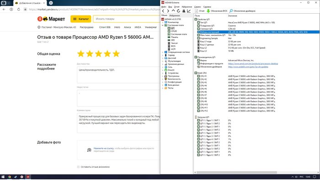This screenshot has width=320, height=181.
Task: Click the Искать товары search field
Action: (x=127, y=19)
